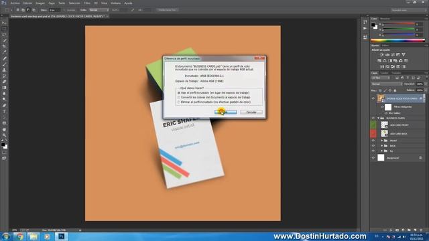429x241 pixels.
Task: Select the ADD CARD FRONT layer thumbnail
Action: [384, 125]
